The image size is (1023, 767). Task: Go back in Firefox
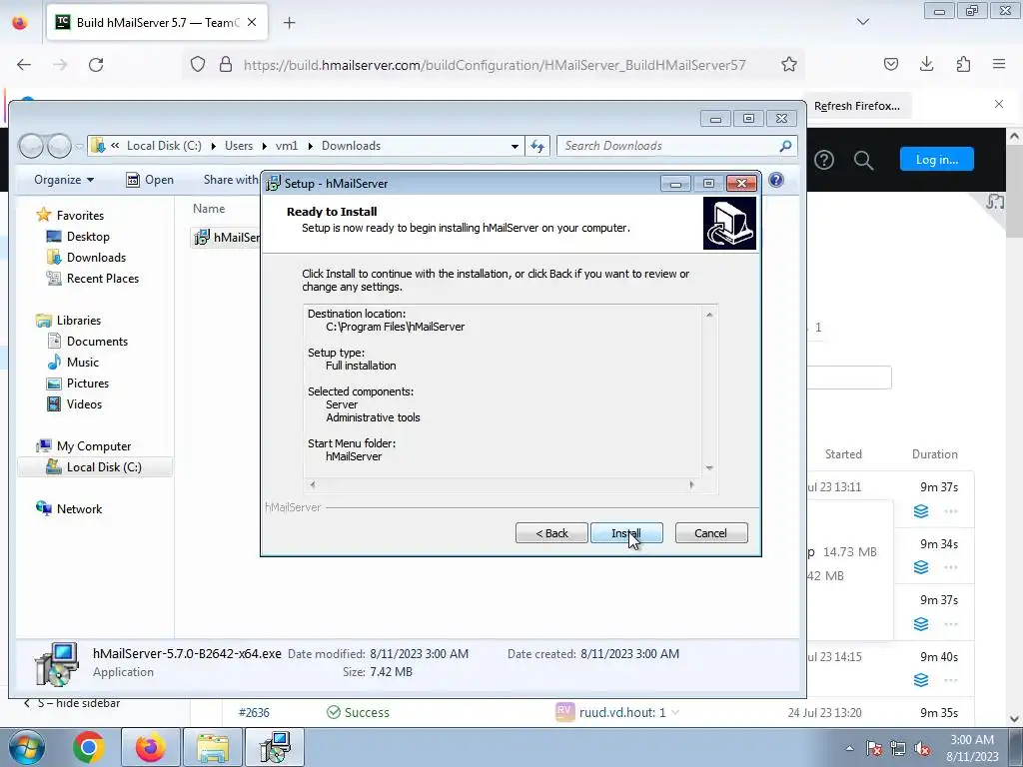coord(24,65)
